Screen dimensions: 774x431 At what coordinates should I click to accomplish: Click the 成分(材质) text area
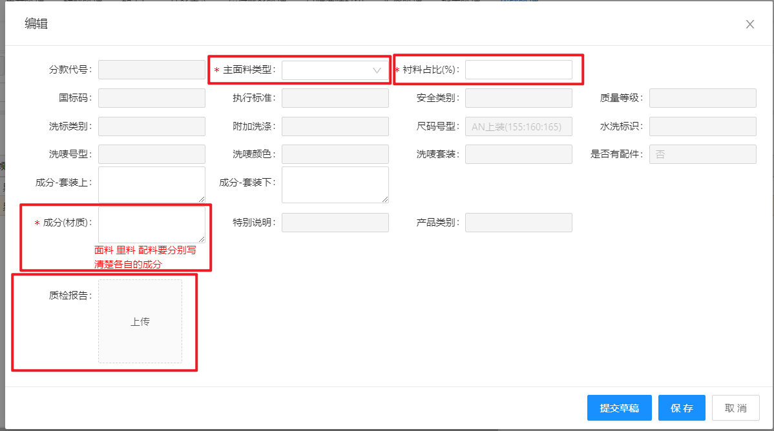pos(151,225)
